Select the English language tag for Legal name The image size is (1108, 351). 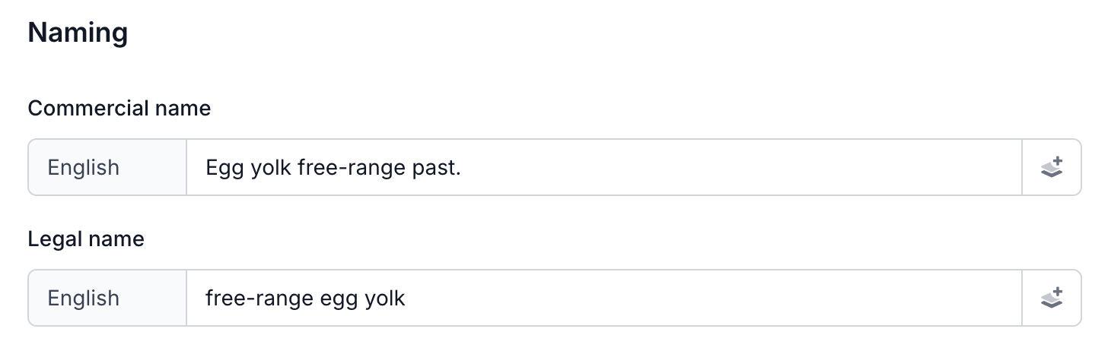pos(84,298)
